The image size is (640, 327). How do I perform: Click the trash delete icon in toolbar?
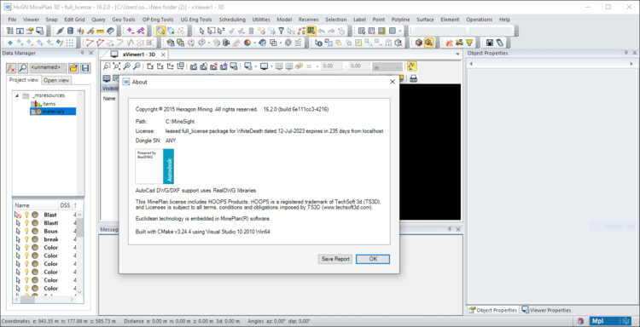click(251, 31)
